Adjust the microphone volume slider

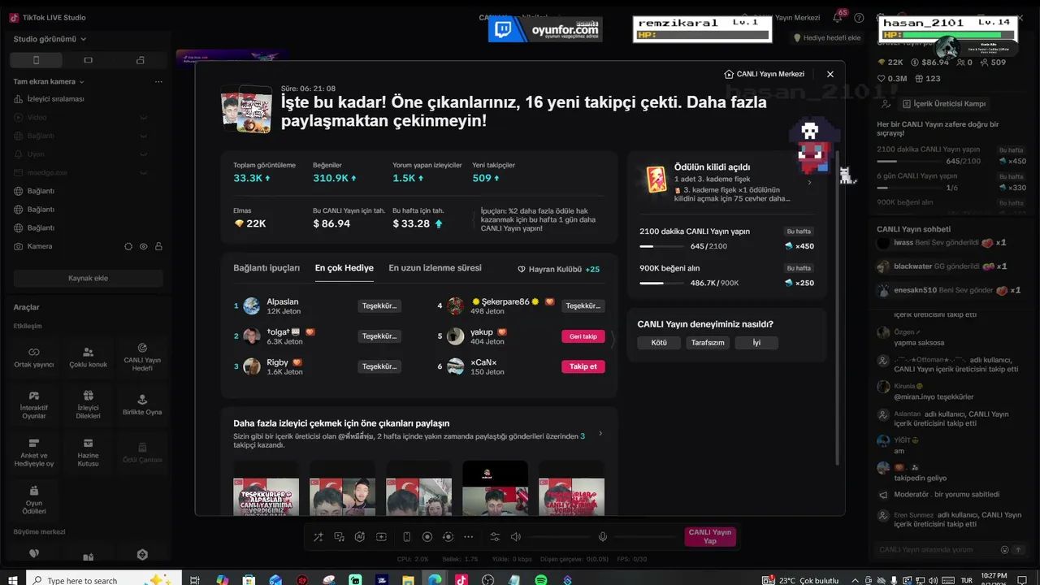[x=645, y=537]
